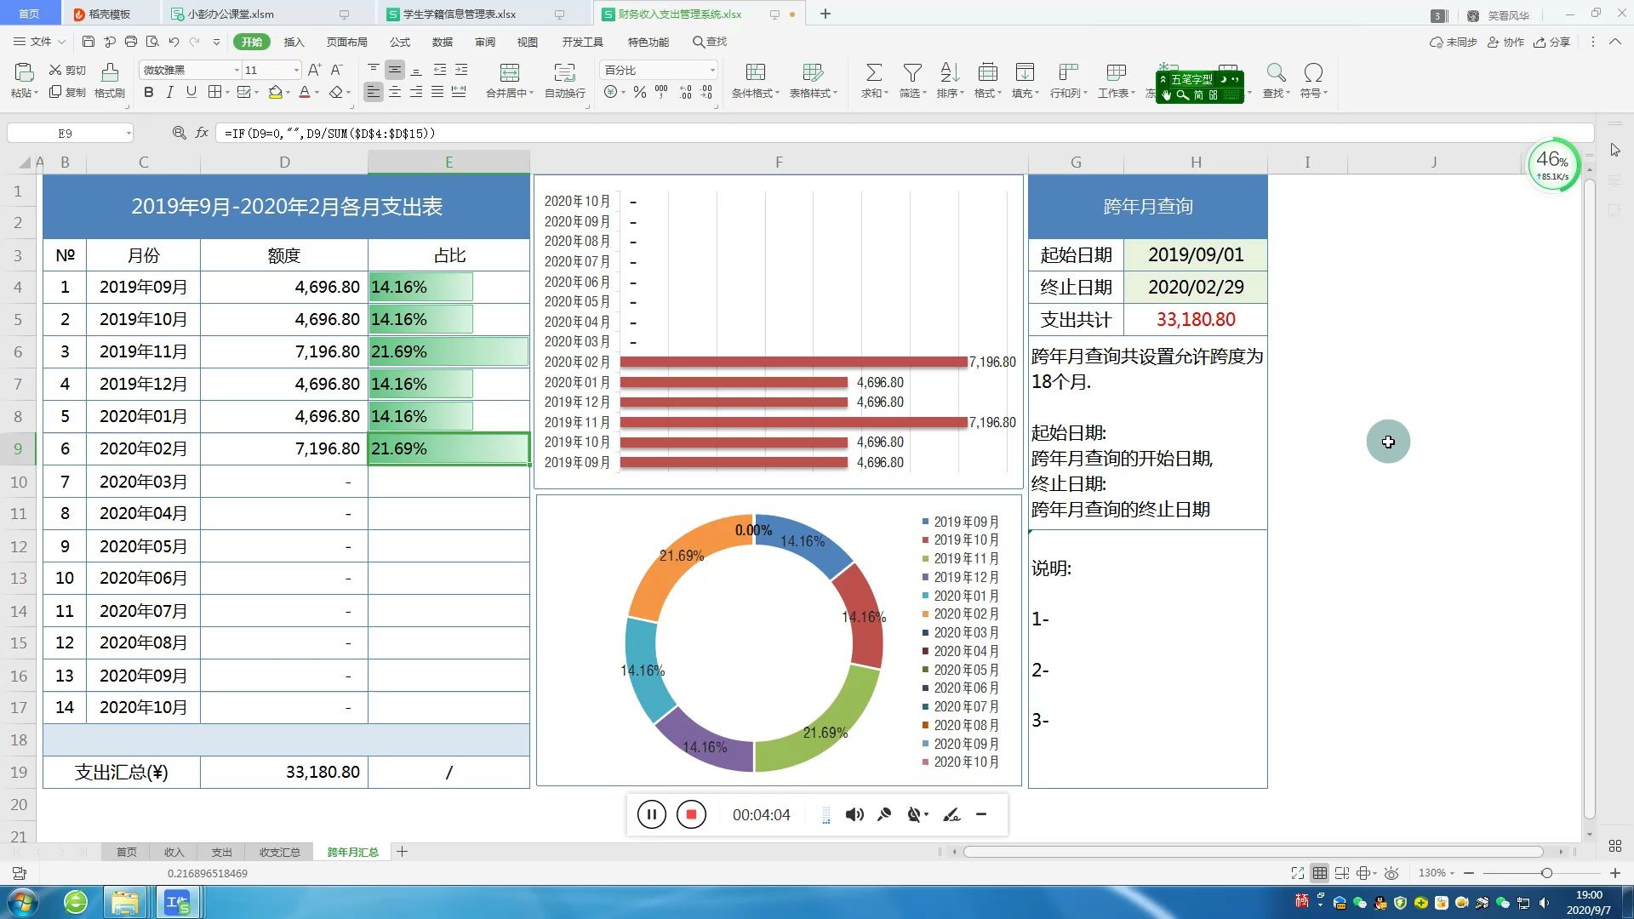Open the font size dropdown

[x=296, y=70]
